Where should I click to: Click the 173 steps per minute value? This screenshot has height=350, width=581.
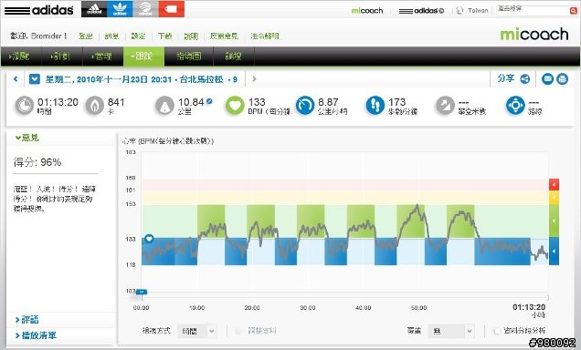396,102
